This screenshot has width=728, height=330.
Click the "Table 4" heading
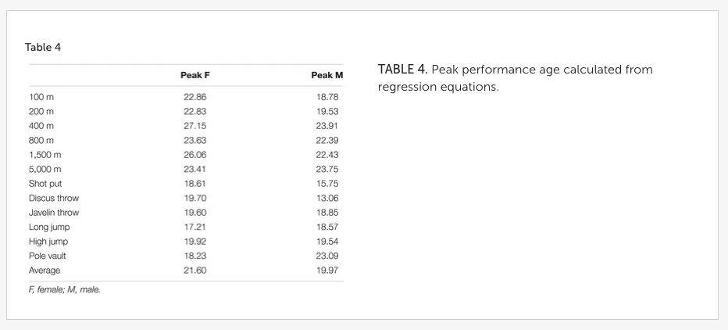(43, 47)
